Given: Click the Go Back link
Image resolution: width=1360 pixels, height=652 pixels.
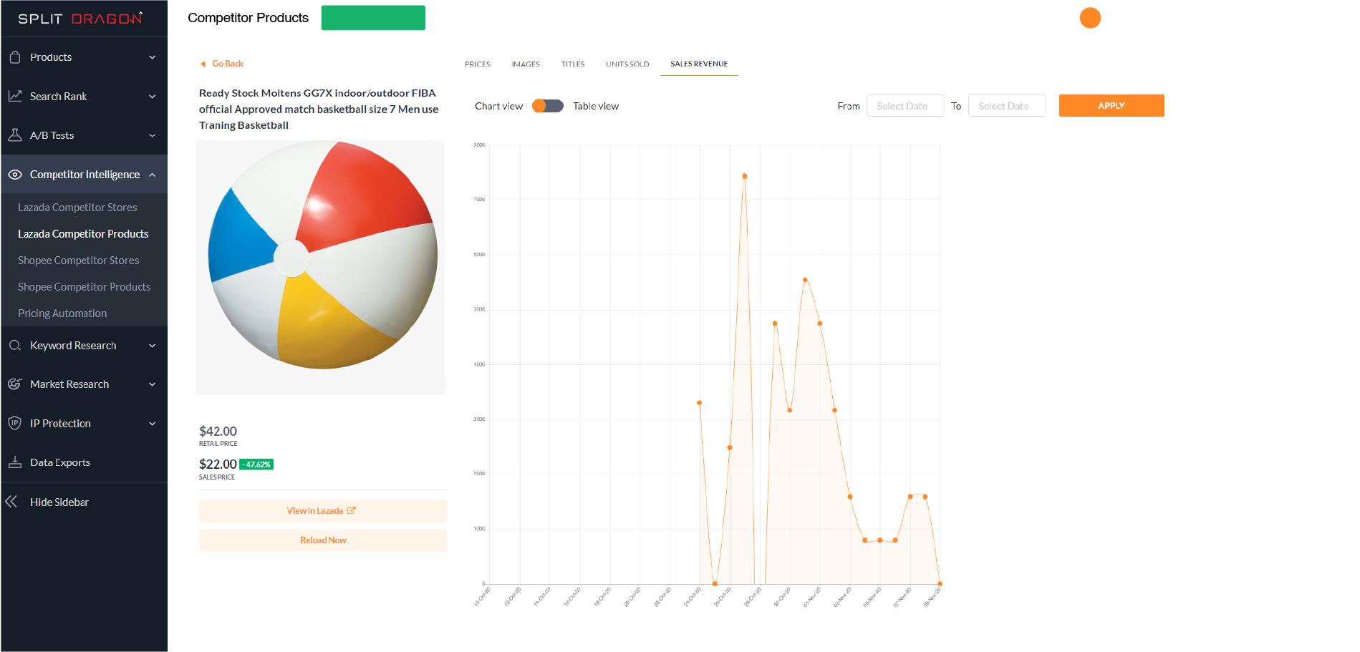Looking at the screenshot, I should tap(228, 64).
